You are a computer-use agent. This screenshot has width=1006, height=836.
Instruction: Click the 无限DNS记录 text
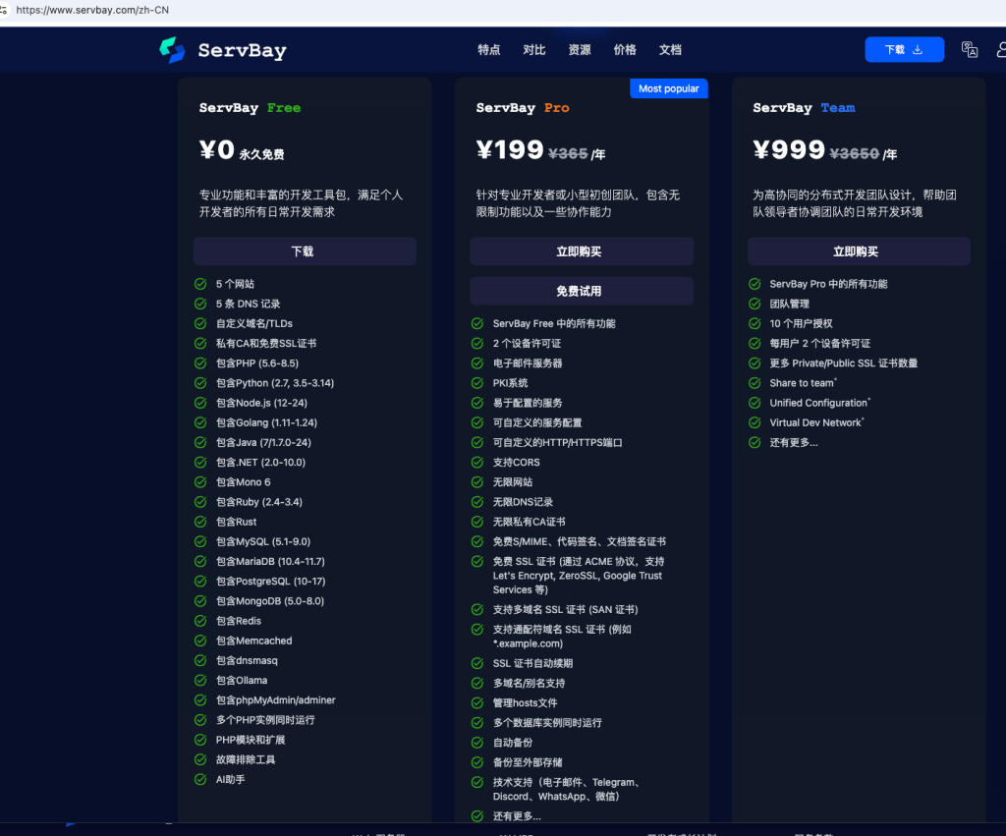[523, 502]
